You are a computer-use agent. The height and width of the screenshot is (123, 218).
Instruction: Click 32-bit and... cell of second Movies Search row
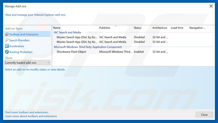tap(160, 42)
